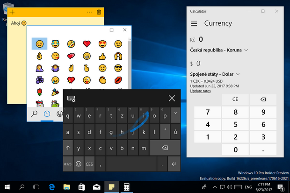Viewport: 290px width, 193px height.
Task: Open volume control in system tray
Action: tap(229, 187)
